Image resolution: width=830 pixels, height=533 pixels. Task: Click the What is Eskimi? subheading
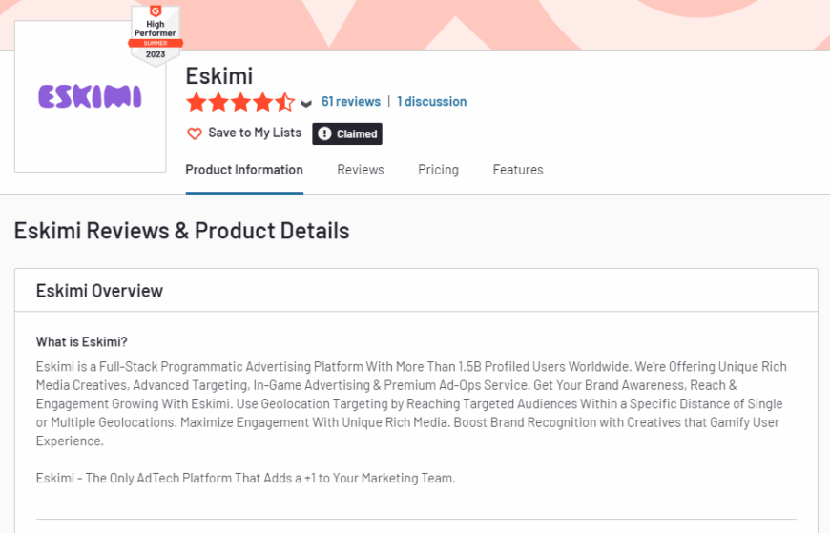81,342
